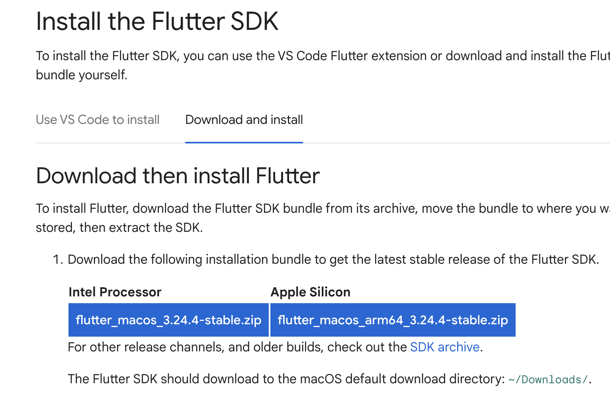This screenshot has width=610, height=396.
Task: Click the blue underline beneath the active tab
Action: pyautogui.click(x=244, y=142)
